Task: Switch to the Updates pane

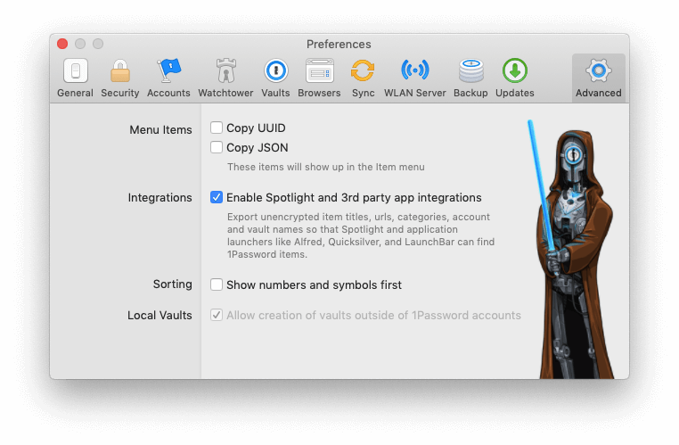Action: [515, 78]
